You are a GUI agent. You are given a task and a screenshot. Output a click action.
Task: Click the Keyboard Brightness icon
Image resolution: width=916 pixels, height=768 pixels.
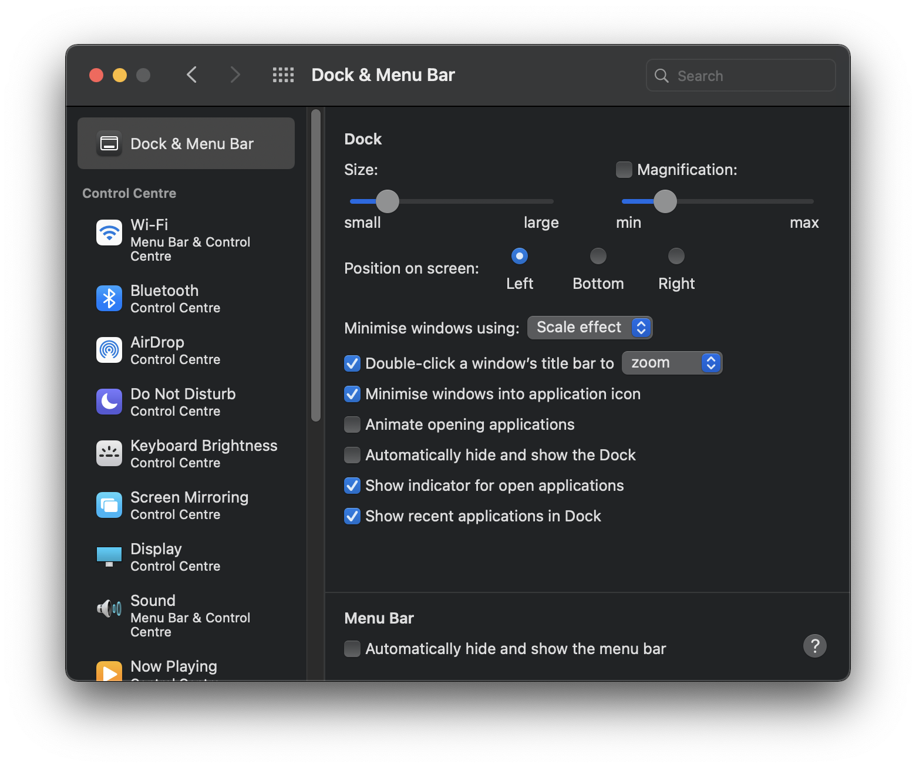pyautogui.click(x=109, y=453)
